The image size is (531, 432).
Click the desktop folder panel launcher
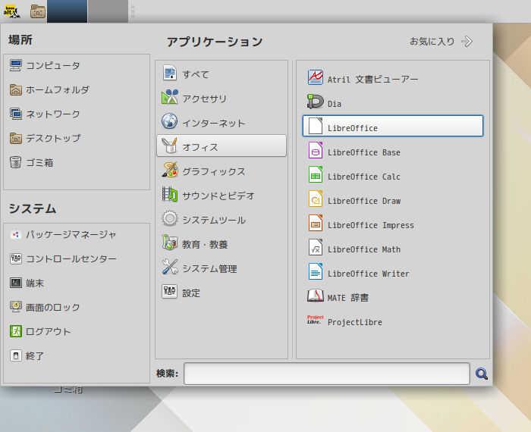pos(38,11)
